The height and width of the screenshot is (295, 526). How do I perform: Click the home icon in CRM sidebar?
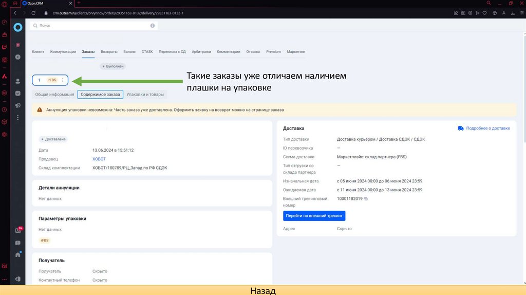tap(18, 255)
